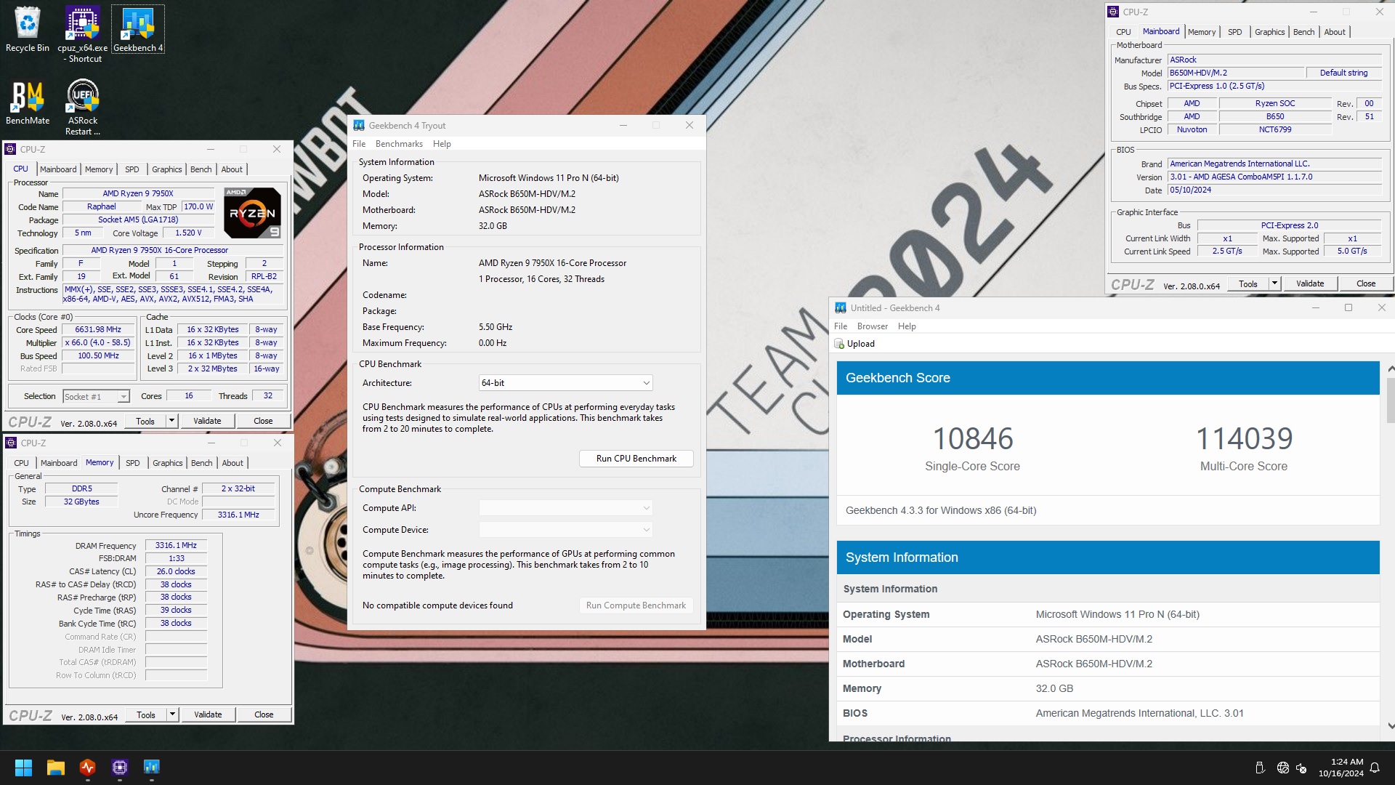Expand Tools arrow in CPU-Z CPU window
Viewport: 1395px width, 785px height.
[171, 421]
